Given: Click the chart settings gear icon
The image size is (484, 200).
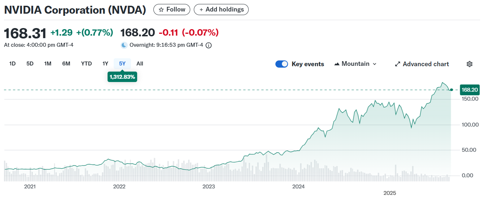Looking at the screenshot, I should (469, 64).
